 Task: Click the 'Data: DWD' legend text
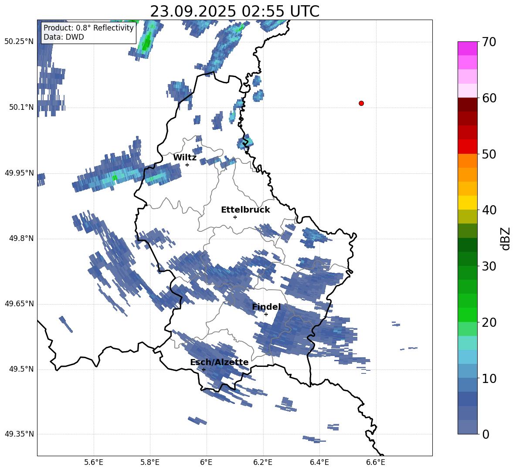point(64,37)
